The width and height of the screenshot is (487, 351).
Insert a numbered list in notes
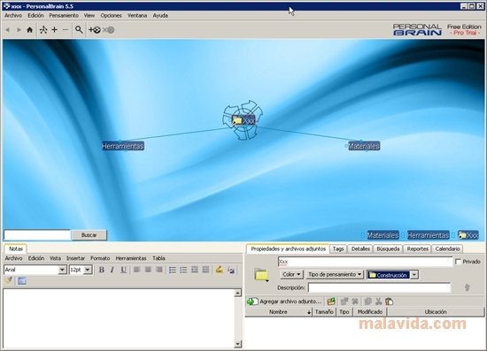[183, 270]
